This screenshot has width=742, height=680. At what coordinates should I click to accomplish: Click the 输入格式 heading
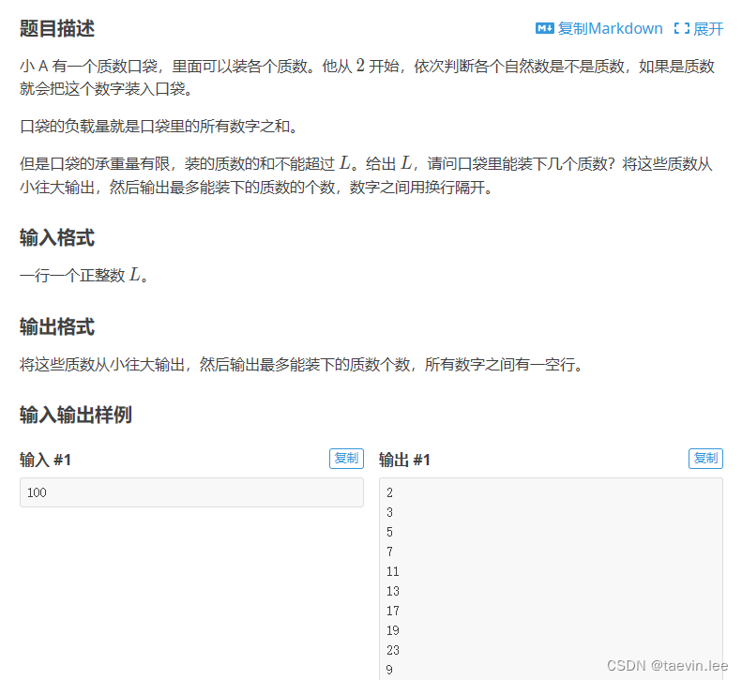tap(57, 237)
